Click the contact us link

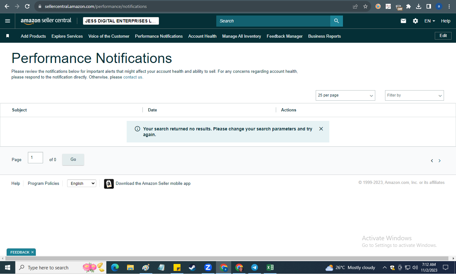[133, 77]
